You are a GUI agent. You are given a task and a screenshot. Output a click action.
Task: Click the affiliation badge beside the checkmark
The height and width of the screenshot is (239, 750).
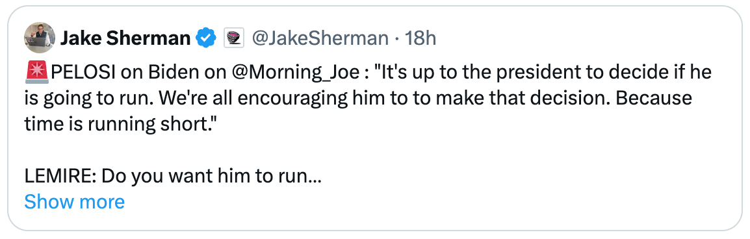(x=234, y=38)
